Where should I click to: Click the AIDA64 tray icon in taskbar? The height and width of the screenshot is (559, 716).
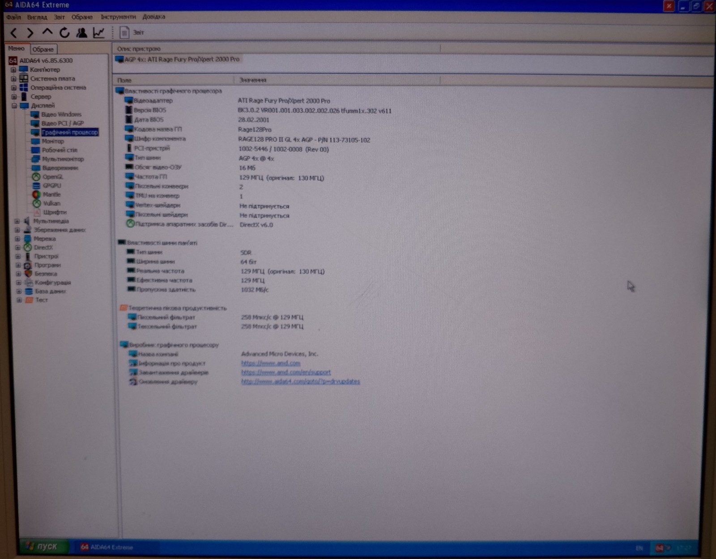(x=660, y=548)
